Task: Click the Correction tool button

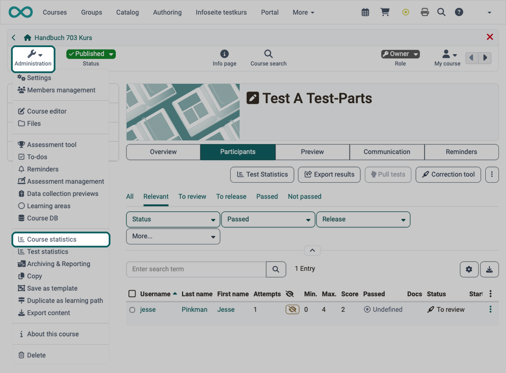Action: pyautogui.click(x=448, y=174)
